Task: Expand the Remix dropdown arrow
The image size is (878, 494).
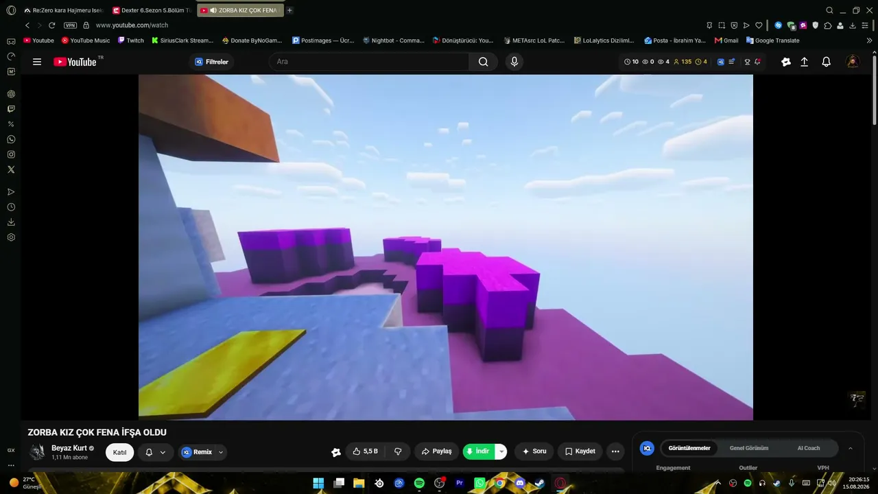Action: pyautogui.click(x=221, y=452)
